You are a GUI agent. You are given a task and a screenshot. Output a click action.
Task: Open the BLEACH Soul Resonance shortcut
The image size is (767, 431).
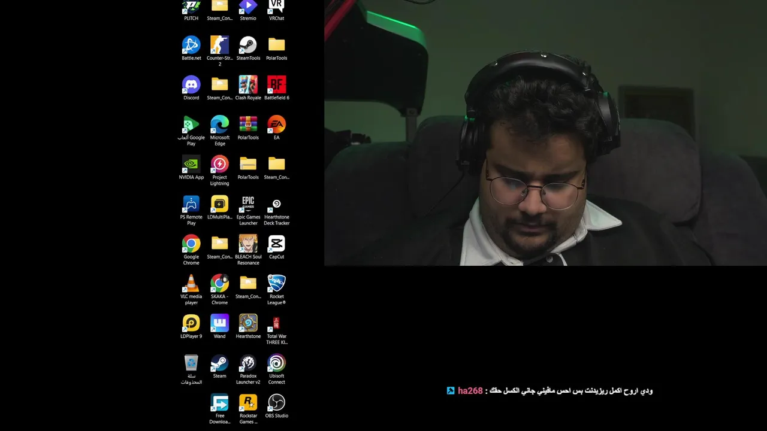[248, 250]
